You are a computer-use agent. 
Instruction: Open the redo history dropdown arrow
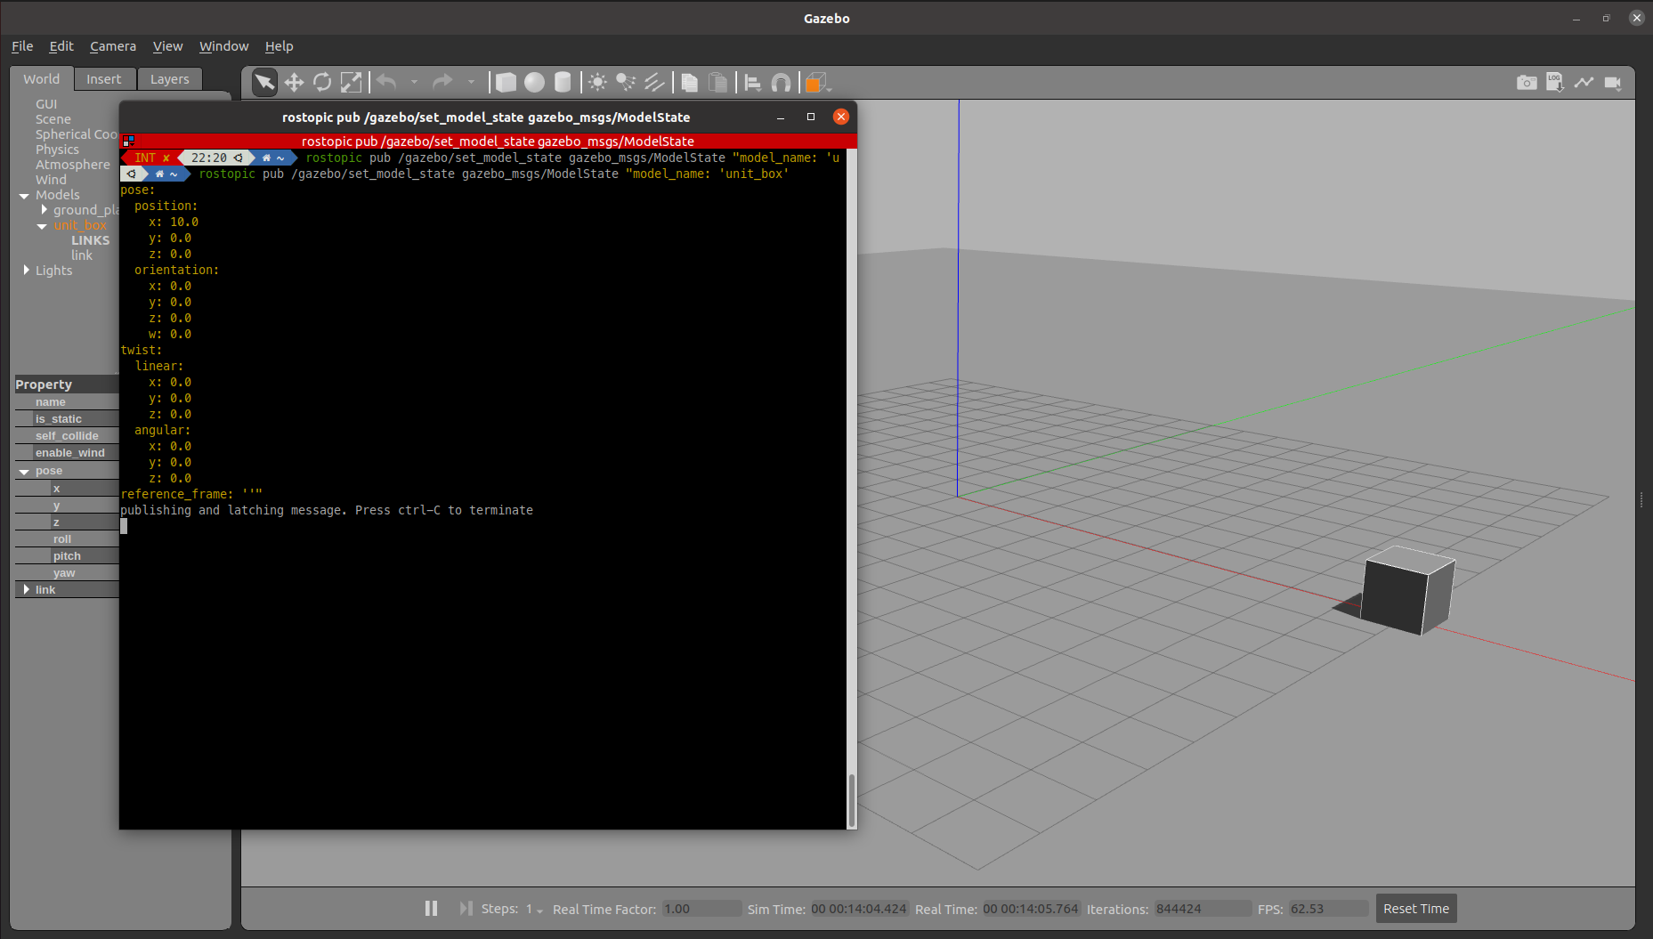pos(471,83)
